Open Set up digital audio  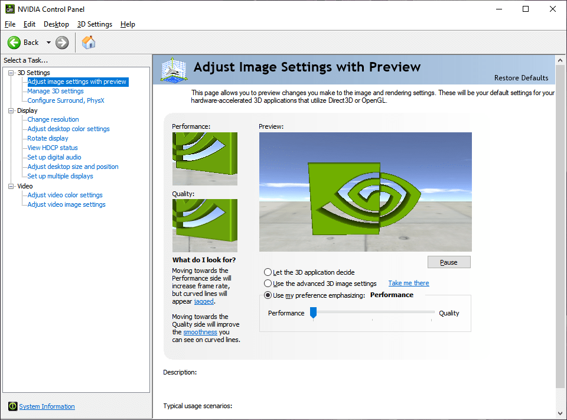(54, 157)
